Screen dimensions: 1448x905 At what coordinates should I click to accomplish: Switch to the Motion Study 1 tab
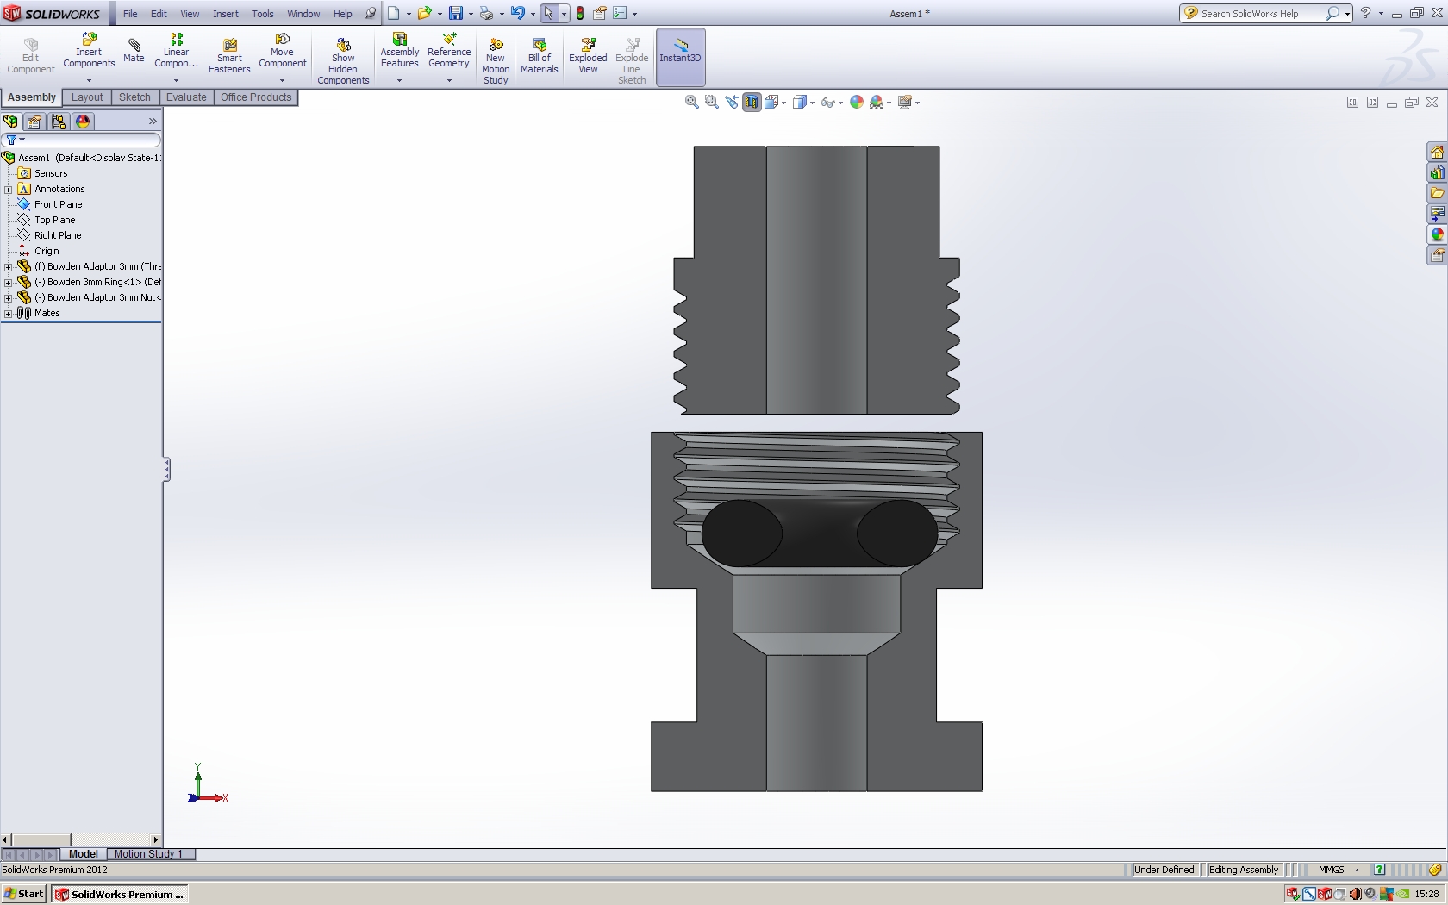point(148,854)
